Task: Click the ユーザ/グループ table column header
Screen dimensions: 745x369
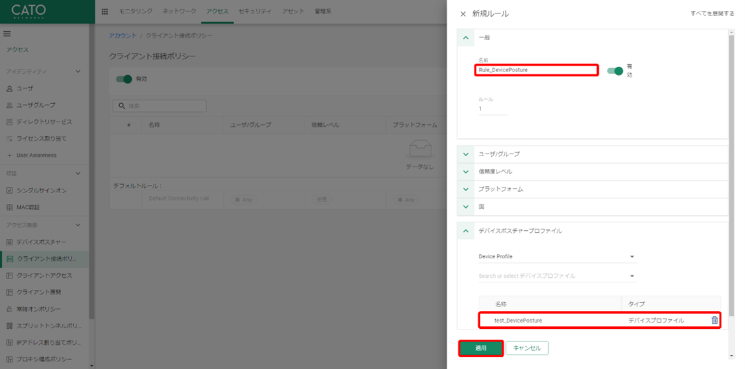Action: (x=250, y=125)
